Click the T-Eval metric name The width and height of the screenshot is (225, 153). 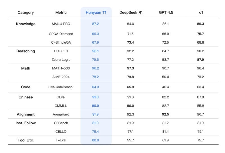click(x=61, y=140)
